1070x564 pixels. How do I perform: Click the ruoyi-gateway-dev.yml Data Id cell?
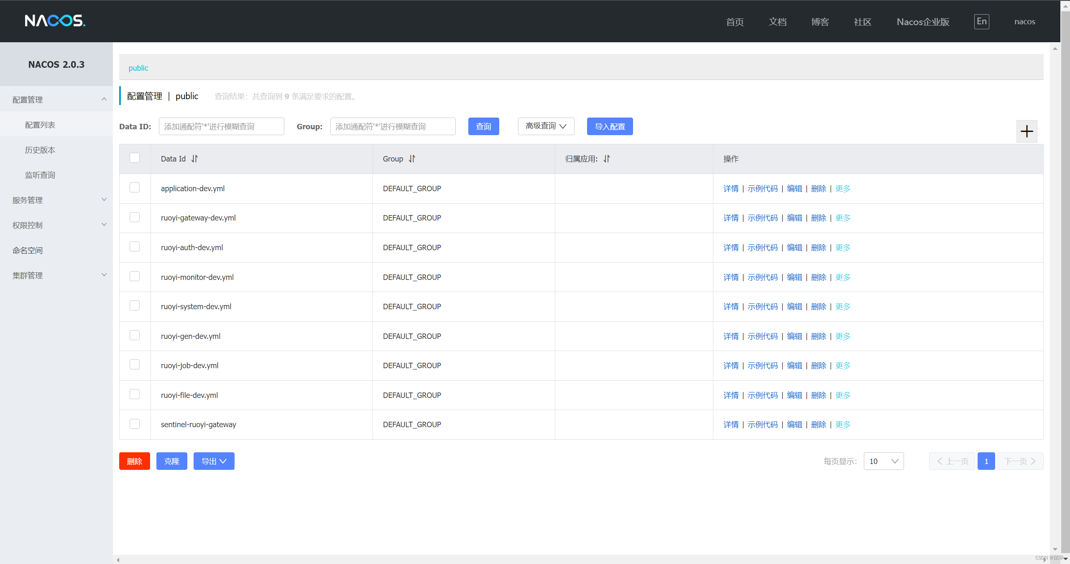pos(262,218)
